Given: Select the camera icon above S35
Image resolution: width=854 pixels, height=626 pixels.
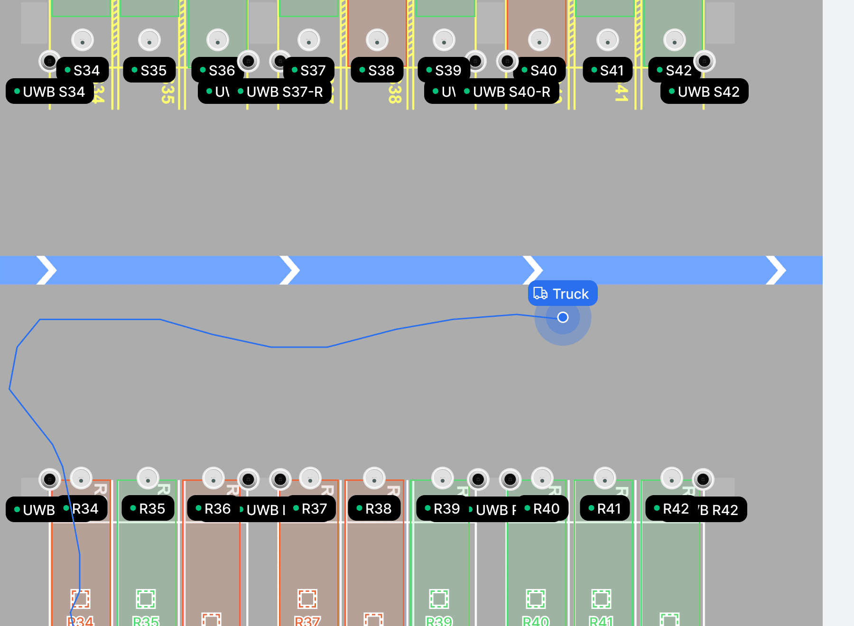Looking at the screenshot, I should (149, 40).
